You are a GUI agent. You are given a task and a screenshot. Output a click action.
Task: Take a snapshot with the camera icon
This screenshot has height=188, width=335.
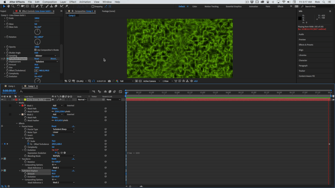[x=109, y=81]
